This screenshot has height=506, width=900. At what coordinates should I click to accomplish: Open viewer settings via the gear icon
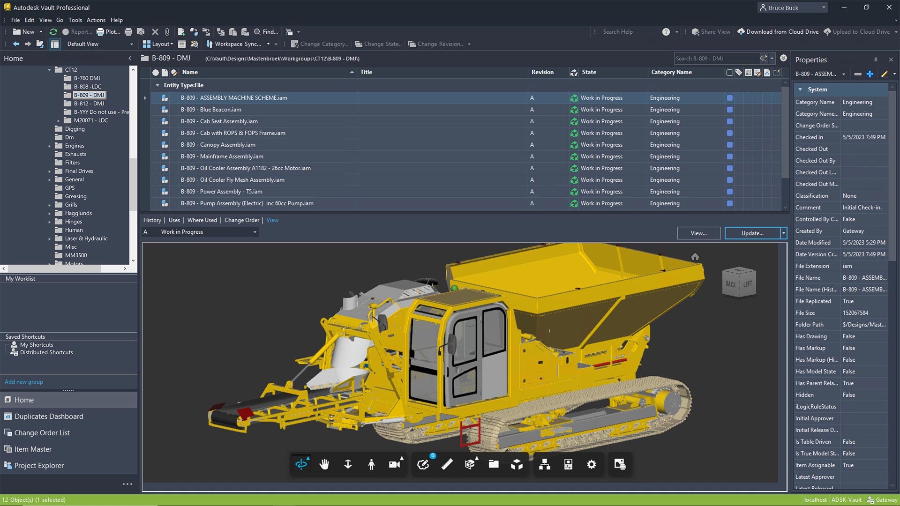(x=591, y=464)
